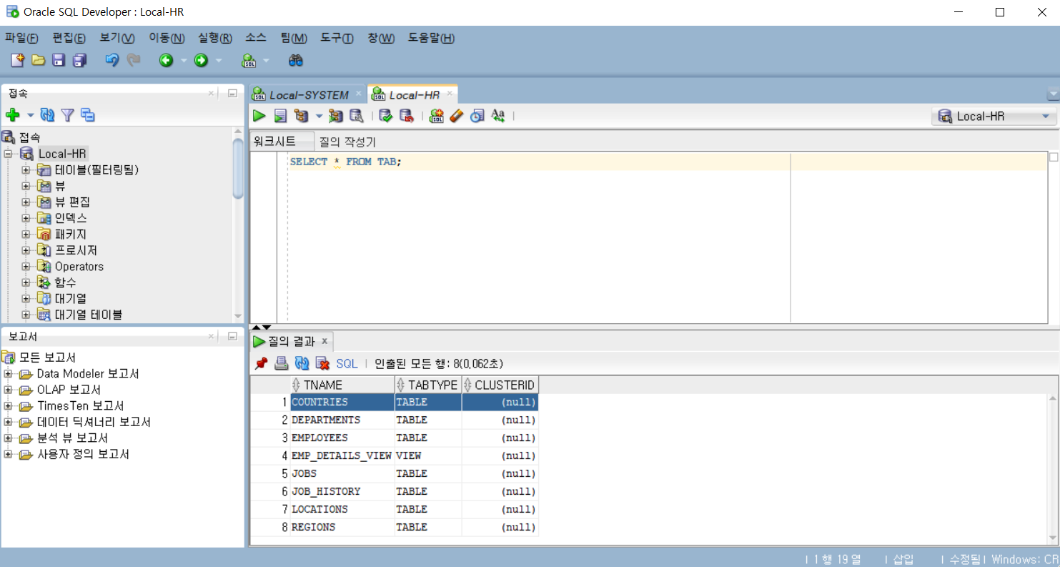Select the 사용자 정의 보고서 item

pyautogui.click(x=83, y=454)
